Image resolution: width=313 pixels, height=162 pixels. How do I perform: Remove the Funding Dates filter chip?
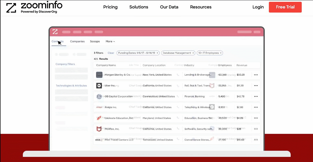(x=158, y=53)
